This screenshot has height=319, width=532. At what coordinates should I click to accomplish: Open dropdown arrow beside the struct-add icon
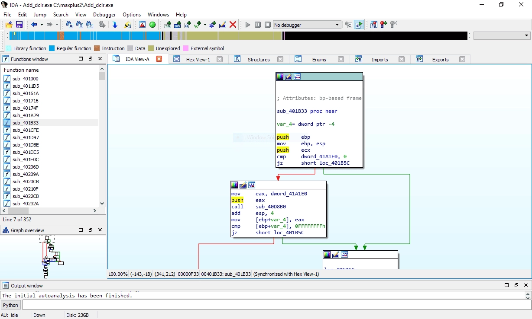[x=205, y=25]
